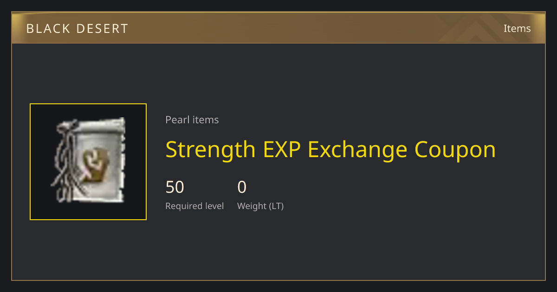Viewport: 557px width, 292px height.
Task: Select the weight value 0
Action: (x=242, y=187)
